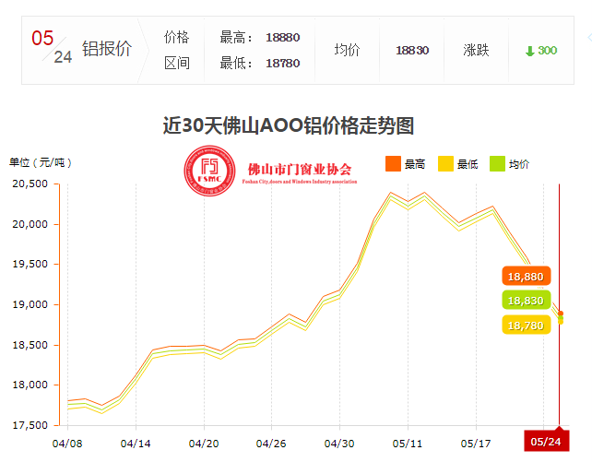Click the highest price value 18880
The height and width of the screenshot is (462, 592).
[x=282, y=38]
